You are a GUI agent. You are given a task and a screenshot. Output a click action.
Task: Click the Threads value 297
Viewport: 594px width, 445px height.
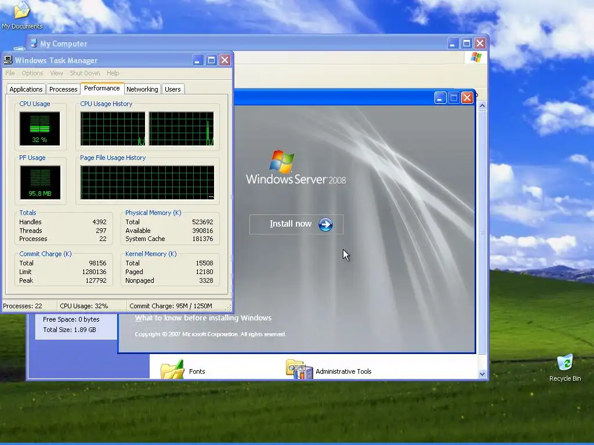[101, 231]
